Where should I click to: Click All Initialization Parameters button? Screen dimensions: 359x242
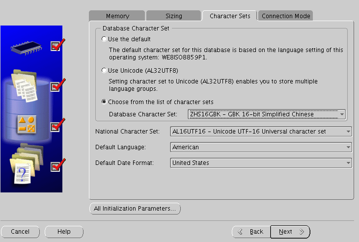coord(135,209)
